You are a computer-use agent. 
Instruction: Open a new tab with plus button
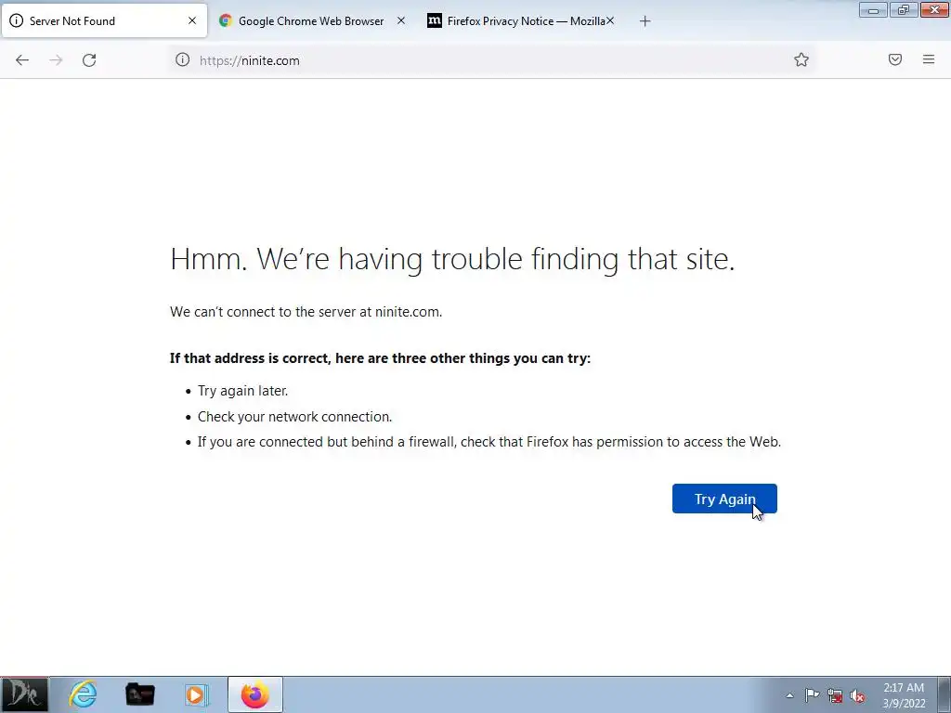(645, 21)
